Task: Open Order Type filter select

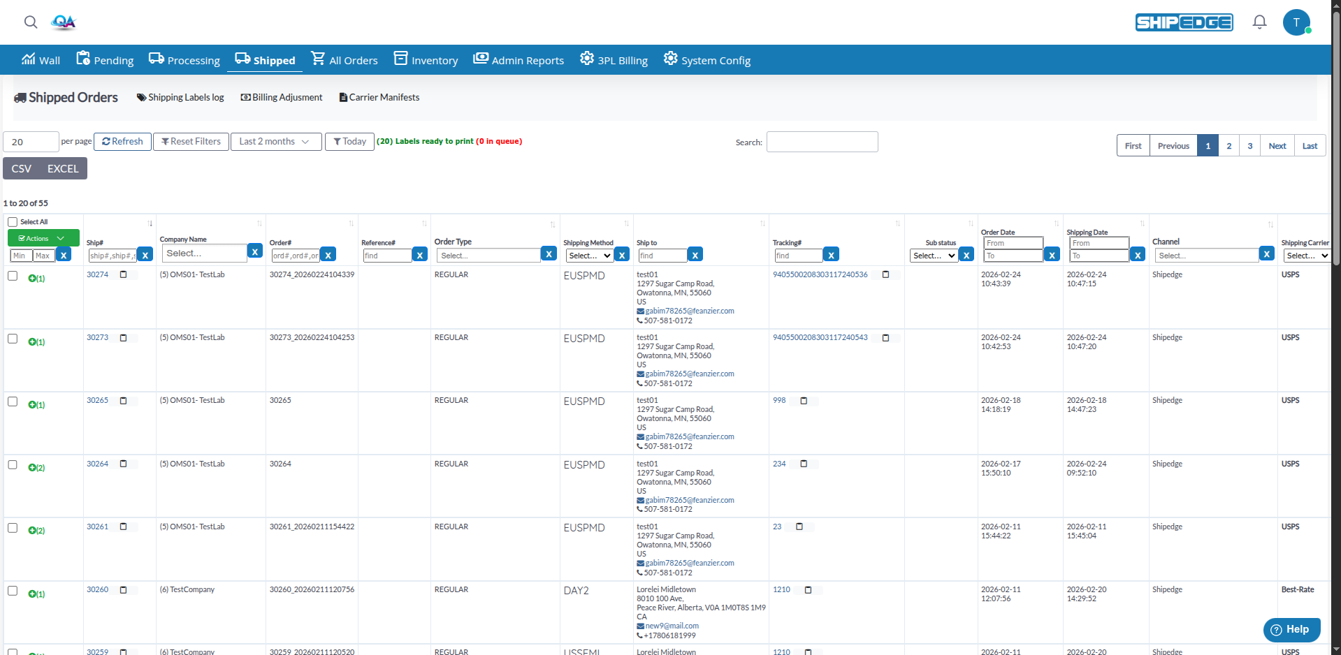Action: (488, 256)
